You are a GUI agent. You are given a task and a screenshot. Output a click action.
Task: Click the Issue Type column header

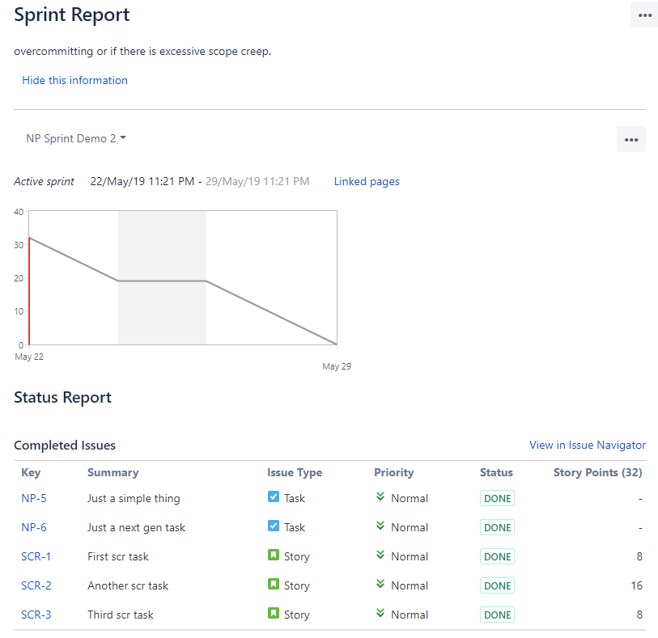pyautogui.click(x=295, y=473)
